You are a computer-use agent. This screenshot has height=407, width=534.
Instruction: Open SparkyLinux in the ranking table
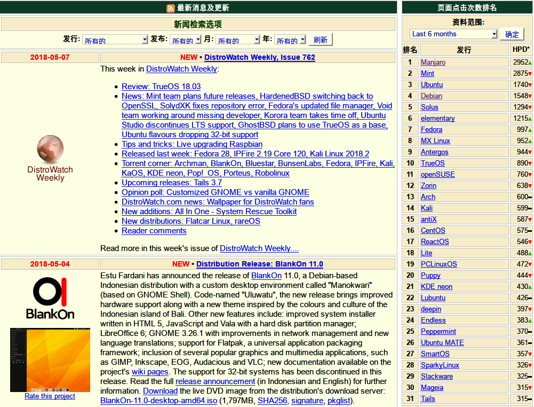tap(440, 365)
